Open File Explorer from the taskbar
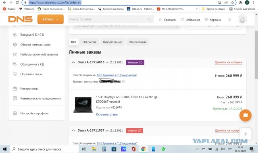The height and width of the screenshot is (153, 258). (94, 149)
